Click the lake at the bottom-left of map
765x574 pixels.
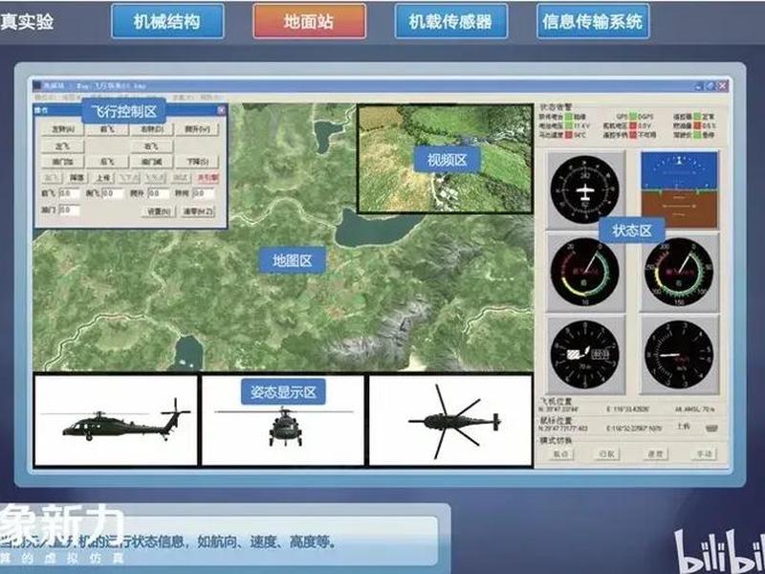(186, 352)
